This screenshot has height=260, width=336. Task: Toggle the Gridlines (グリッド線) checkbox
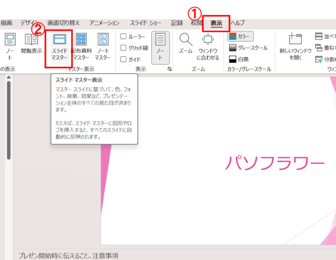[x=124, y=48]
